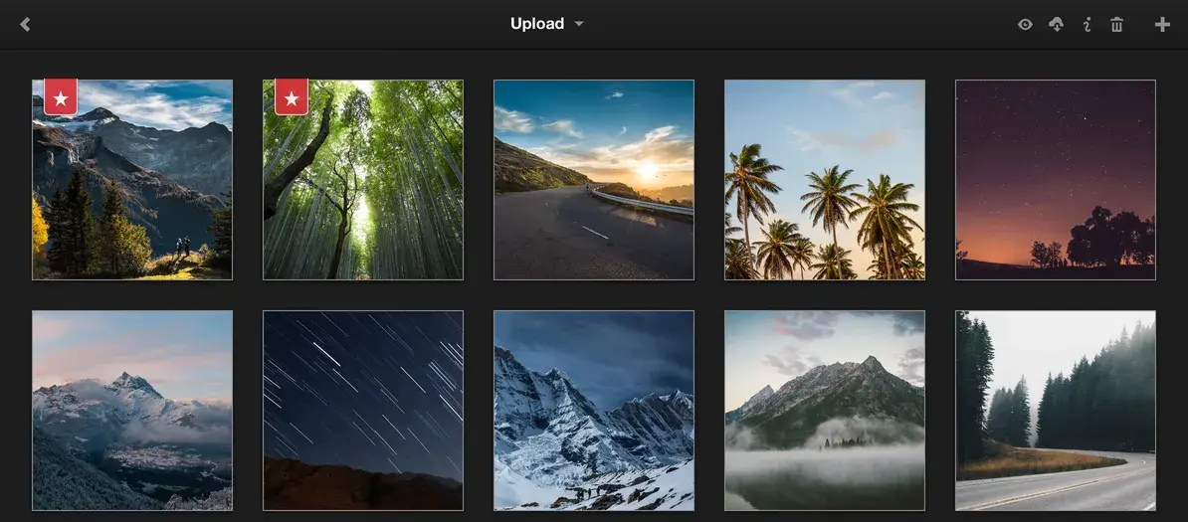Image resolution: width=1188 pixels, height=522 pixels.
Task: Select the pink-sky snowy peak photo
Action: [132, 411]
